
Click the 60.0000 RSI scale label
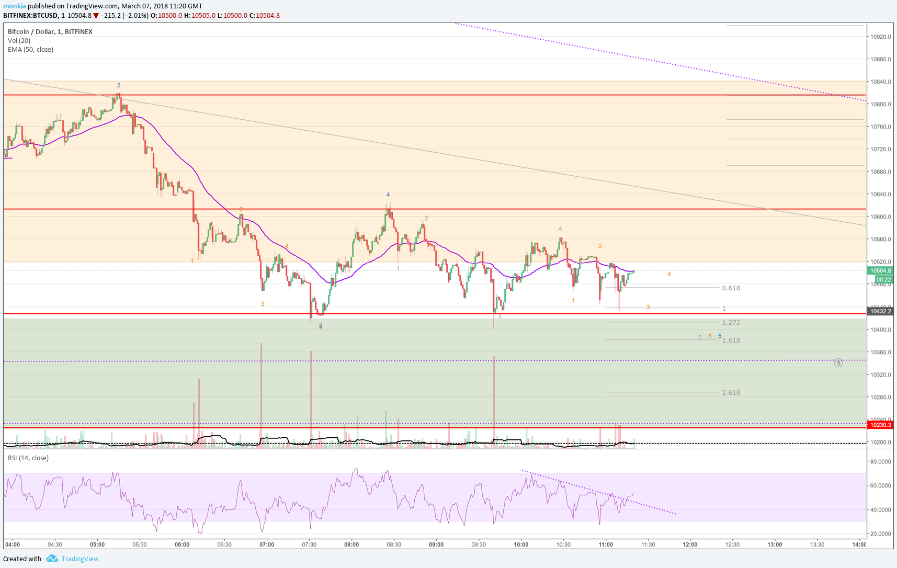coord(881,485)
